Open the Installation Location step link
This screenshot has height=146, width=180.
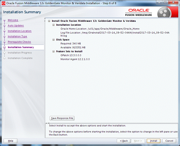pyautogui.click(x=20, y=31)
